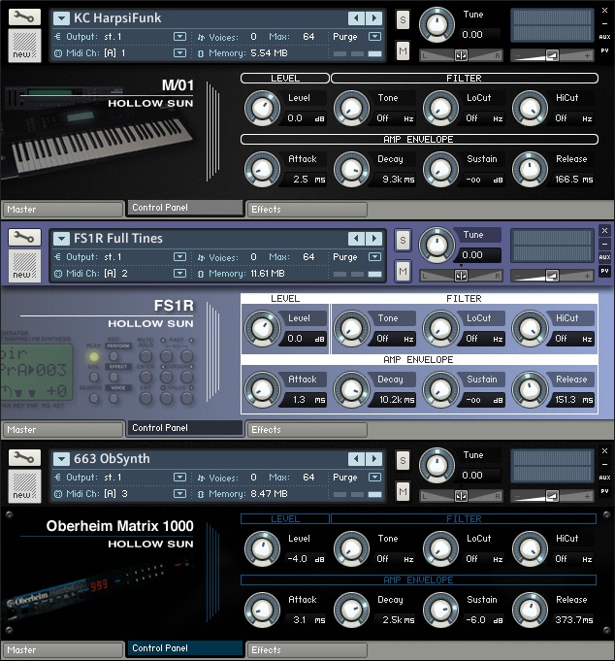Open the Purge dropdown of KC HarpsiFunk

tap(374, 37)
